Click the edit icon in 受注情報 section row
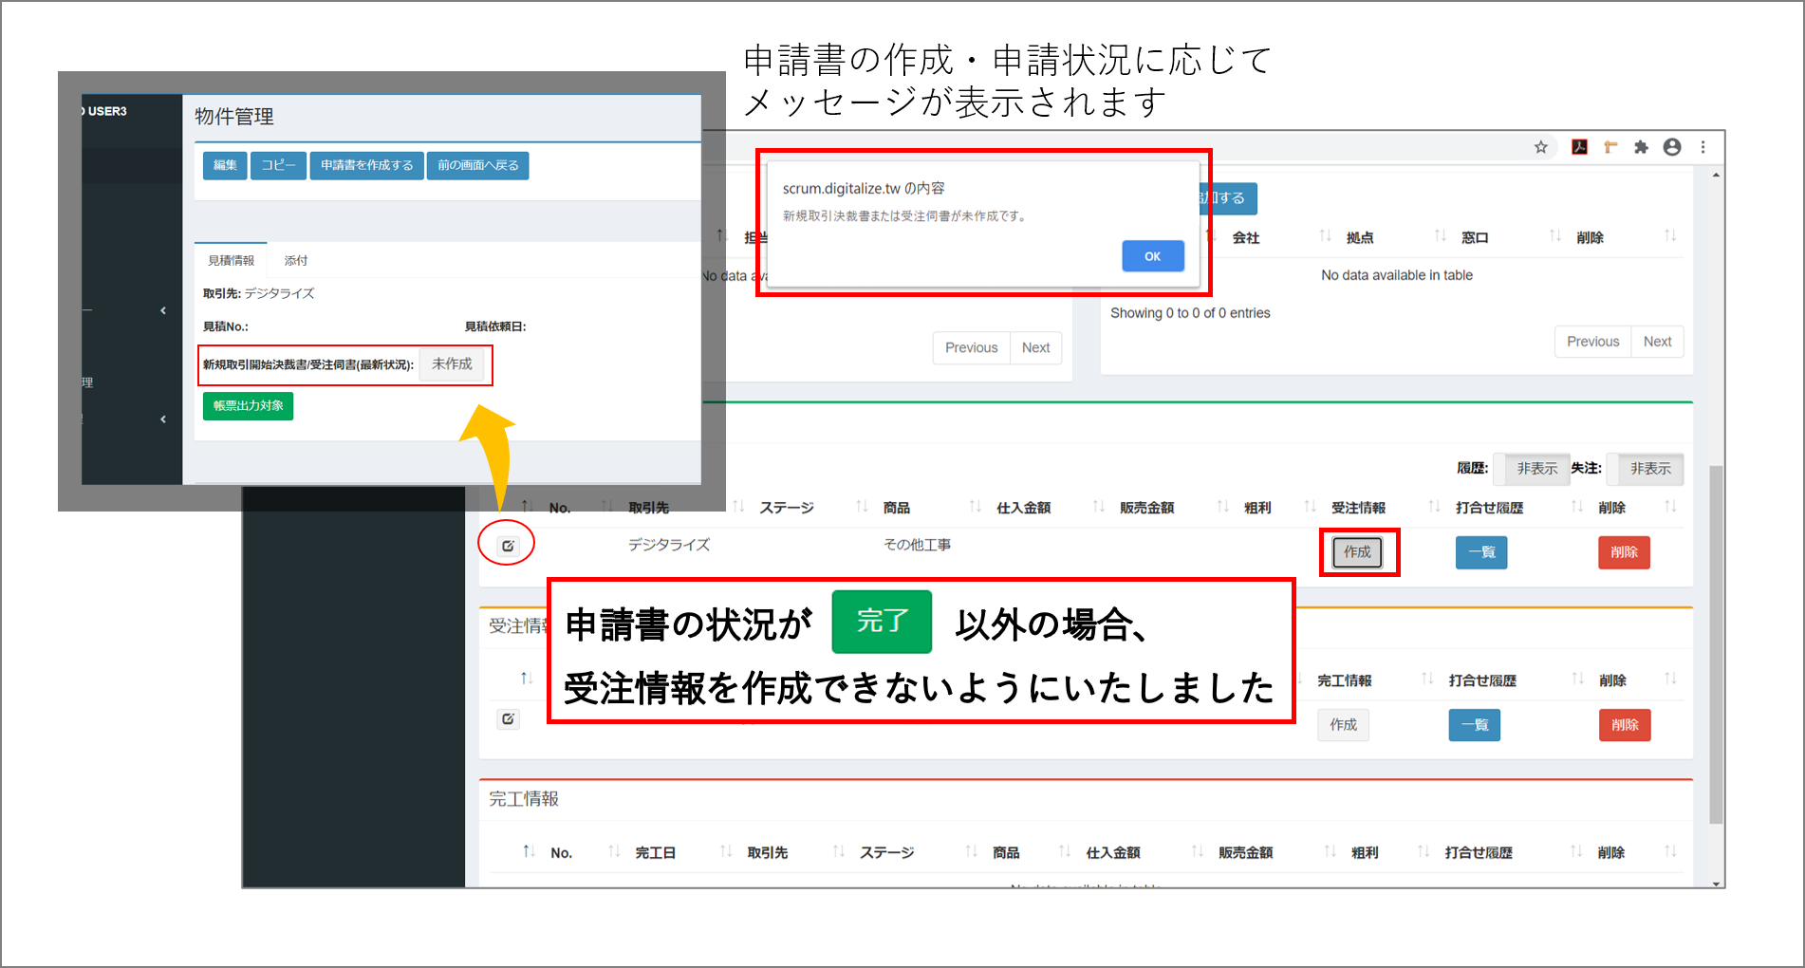1805x968 pixels. tap(508, 719)
